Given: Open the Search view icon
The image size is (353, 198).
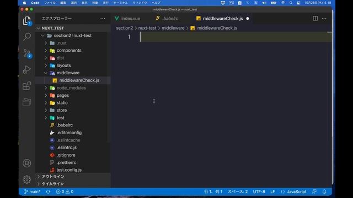Looking at the screenshot, I should point(27,37).
